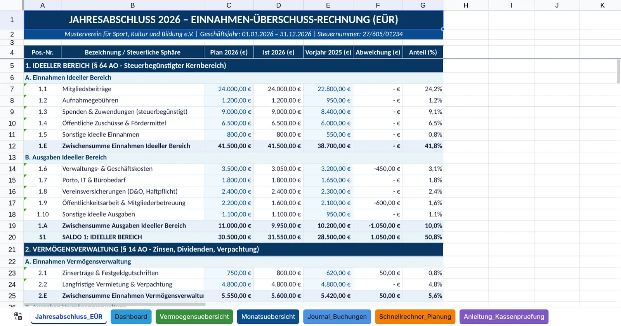Click the '2. VERMÖGENSVERWALTUNG' section header row
The height and width of the screenshot is (326, 621).
click(233, 249)
